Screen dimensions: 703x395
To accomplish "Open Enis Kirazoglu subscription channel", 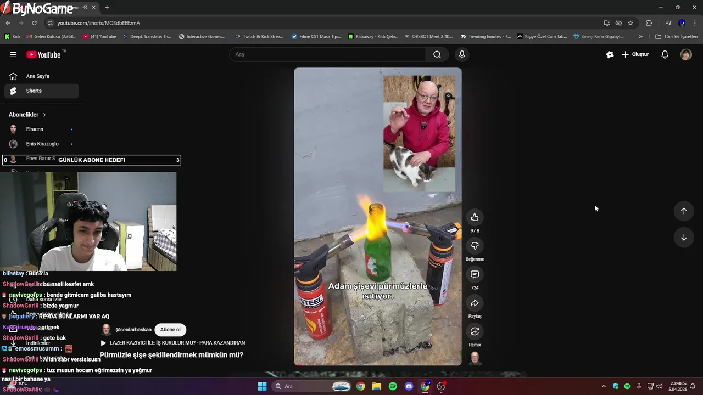I will (x=42, y=144).
